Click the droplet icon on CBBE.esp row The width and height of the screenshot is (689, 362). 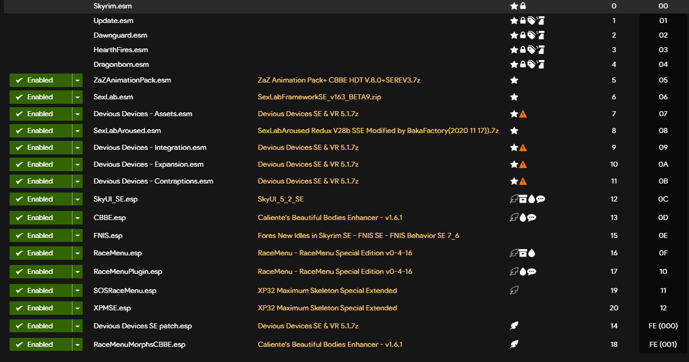tap(523, 218)
